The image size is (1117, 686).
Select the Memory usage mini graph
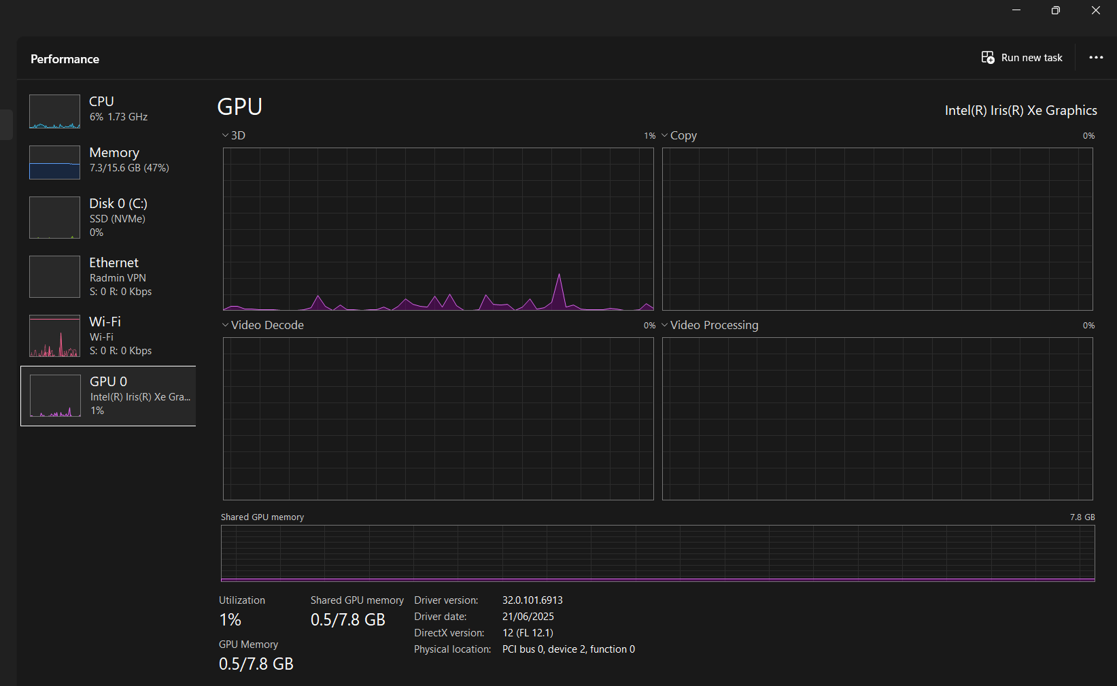tap(54, 162)
